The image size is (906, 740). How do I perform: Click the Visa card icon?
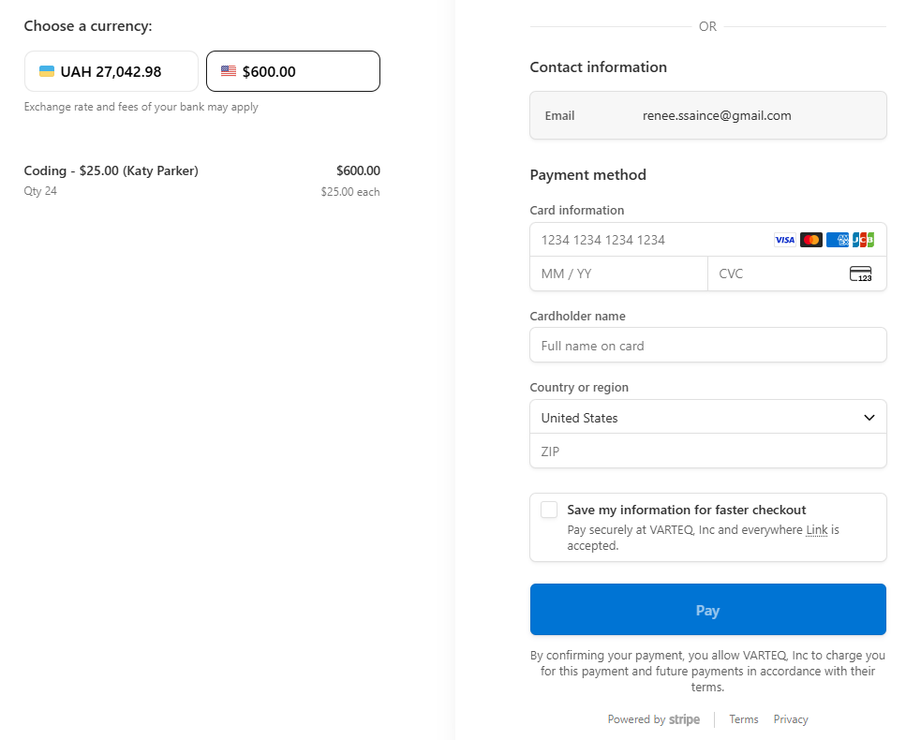tap(784, 240)
